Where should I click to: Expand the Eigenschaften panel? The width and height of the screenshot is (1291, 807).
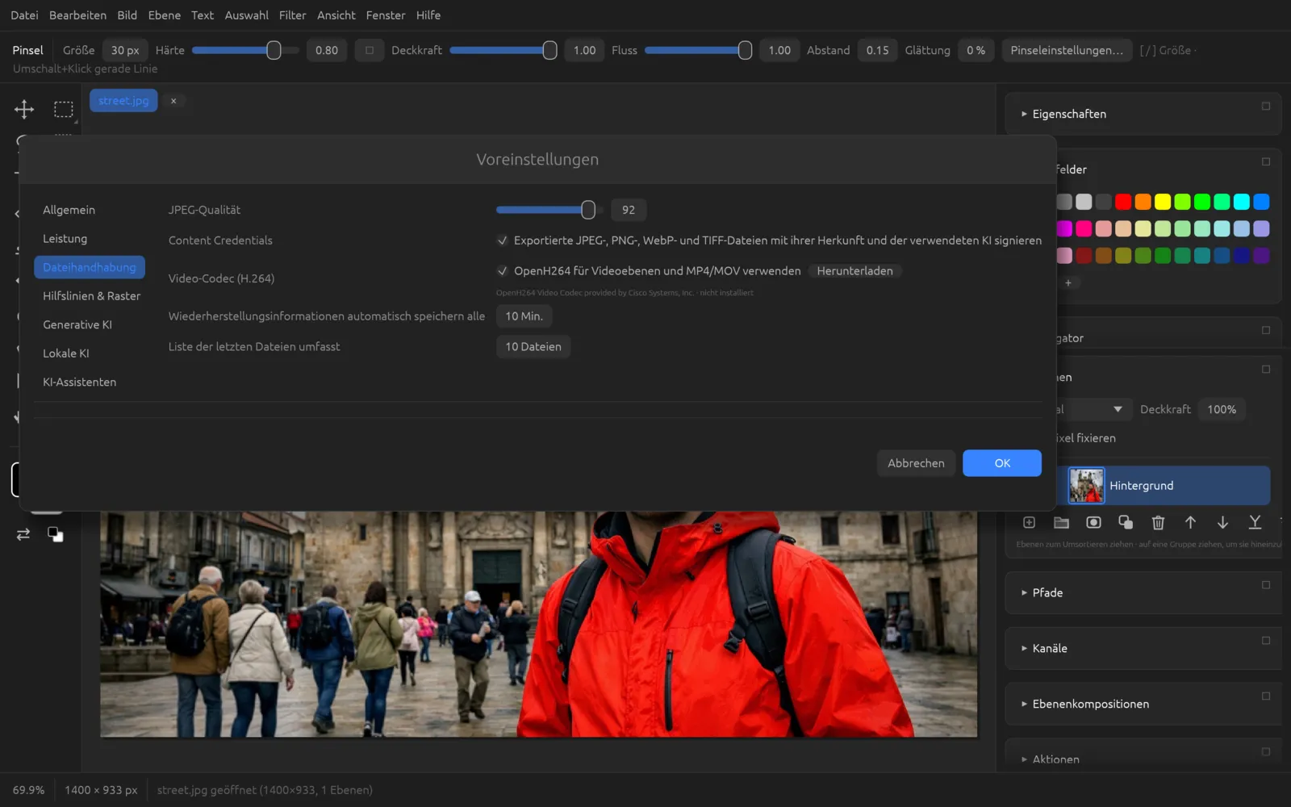1025,114
